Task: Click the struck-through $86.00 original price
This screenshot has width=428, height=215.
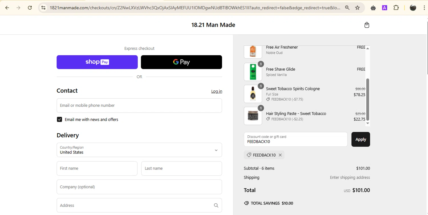Action: pos(360,89)
